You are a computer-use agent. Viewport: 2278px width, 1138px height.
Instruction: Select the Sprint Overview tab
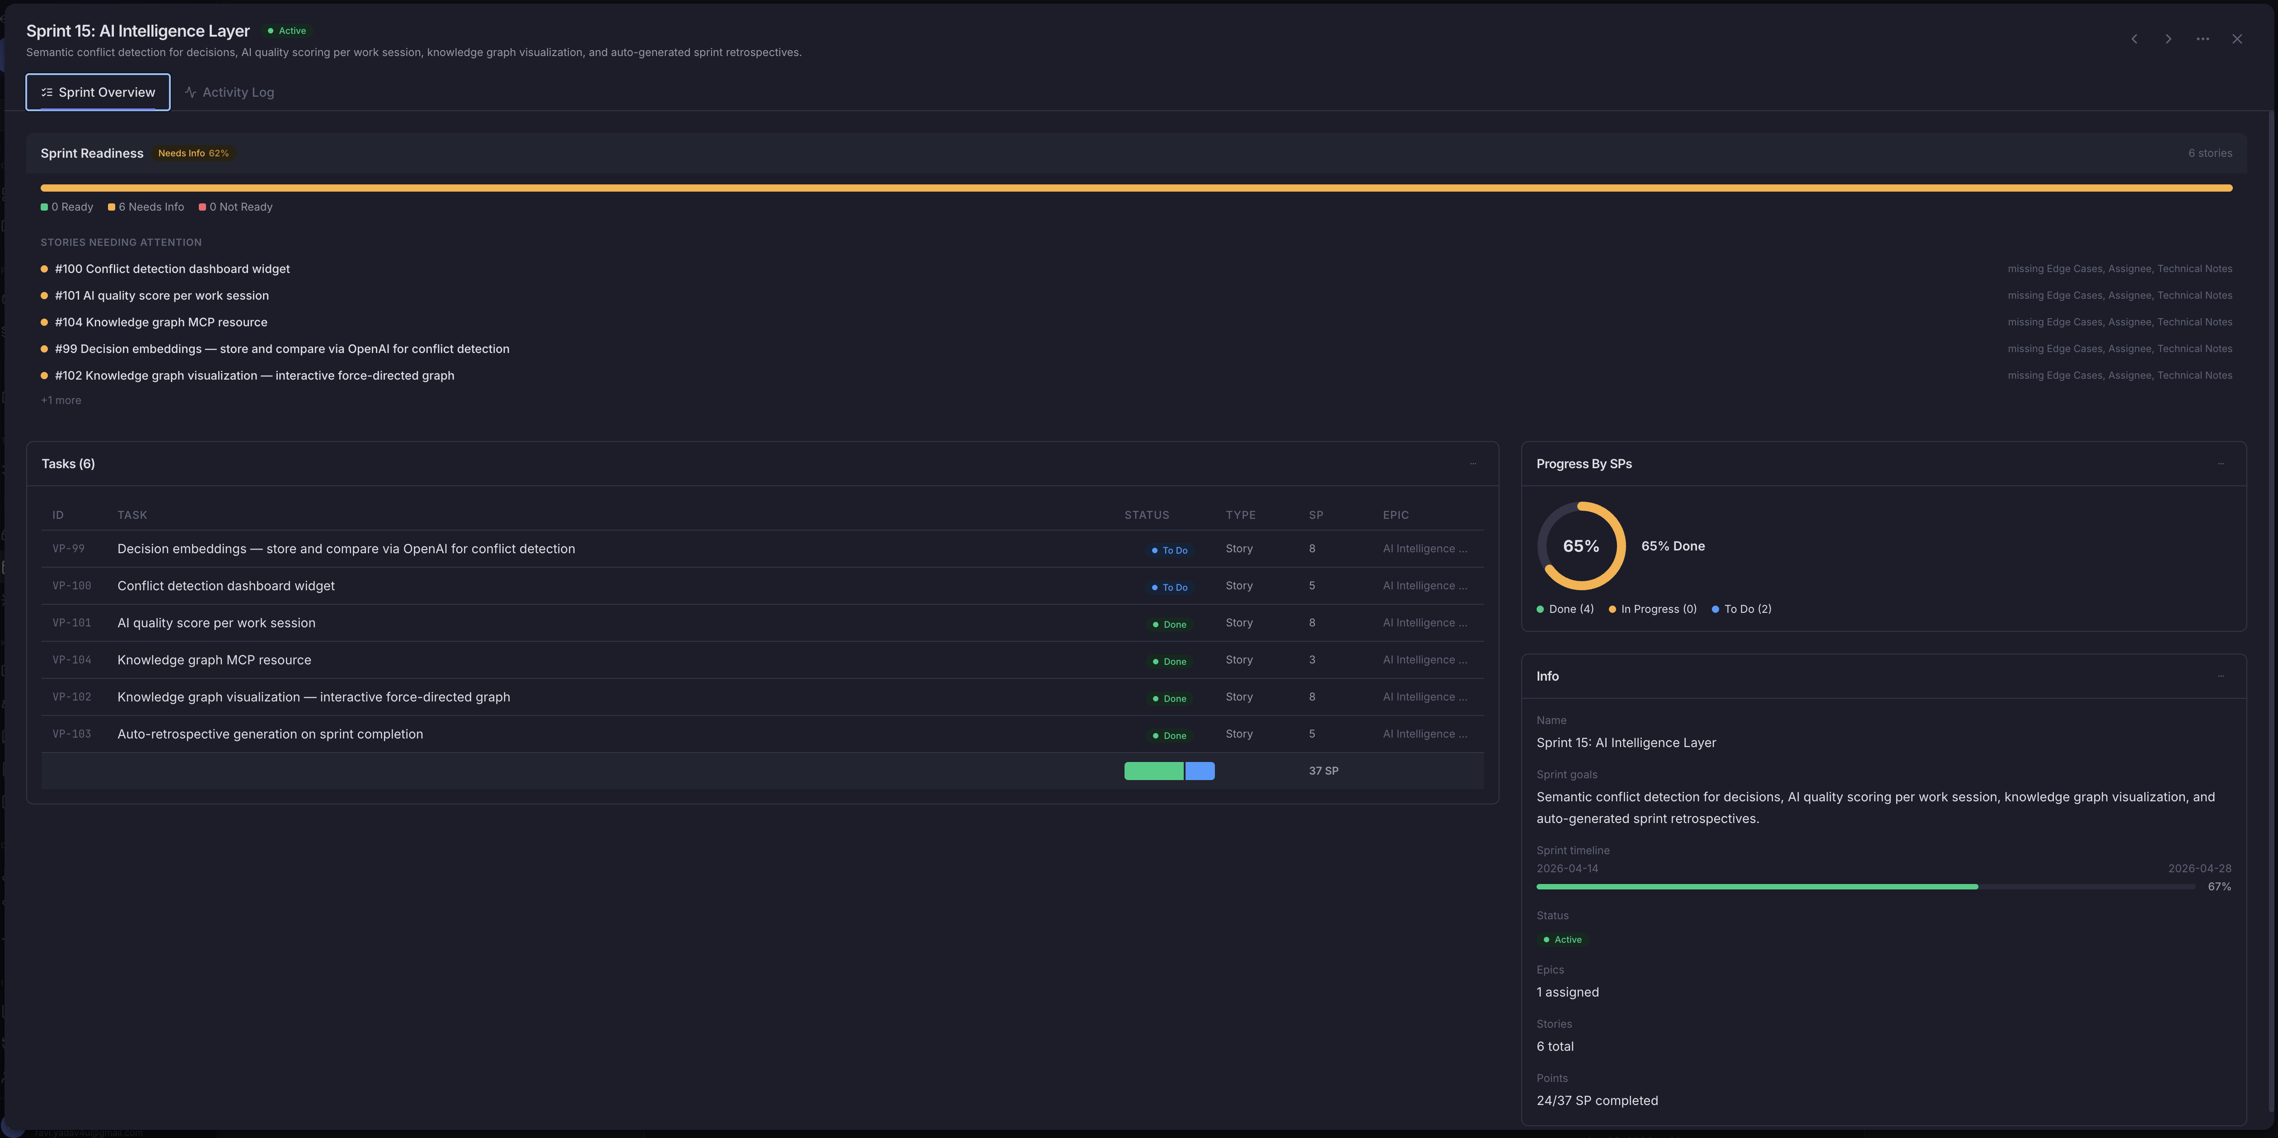pyautogui.click(x=98, y=92)
